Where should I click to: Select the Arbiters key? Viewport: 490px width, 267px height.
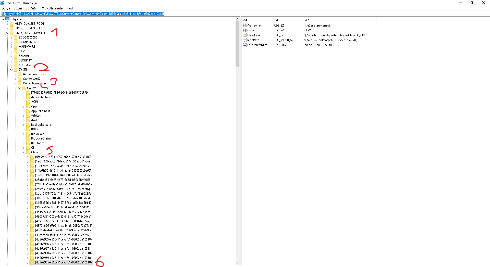(x=36, y=116)
